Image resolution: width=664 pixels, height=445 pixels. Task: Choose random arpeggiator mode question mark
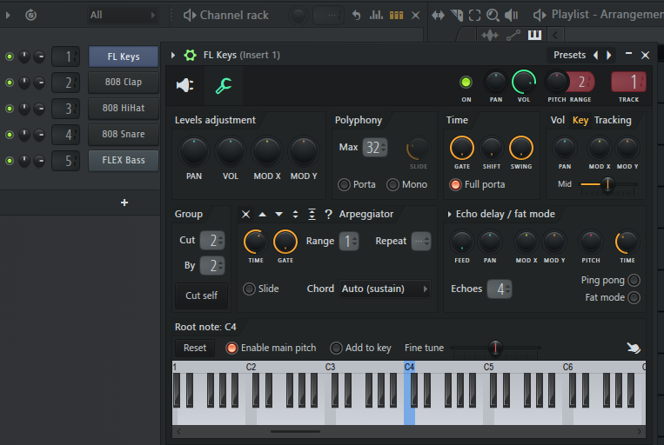[328, 215]
